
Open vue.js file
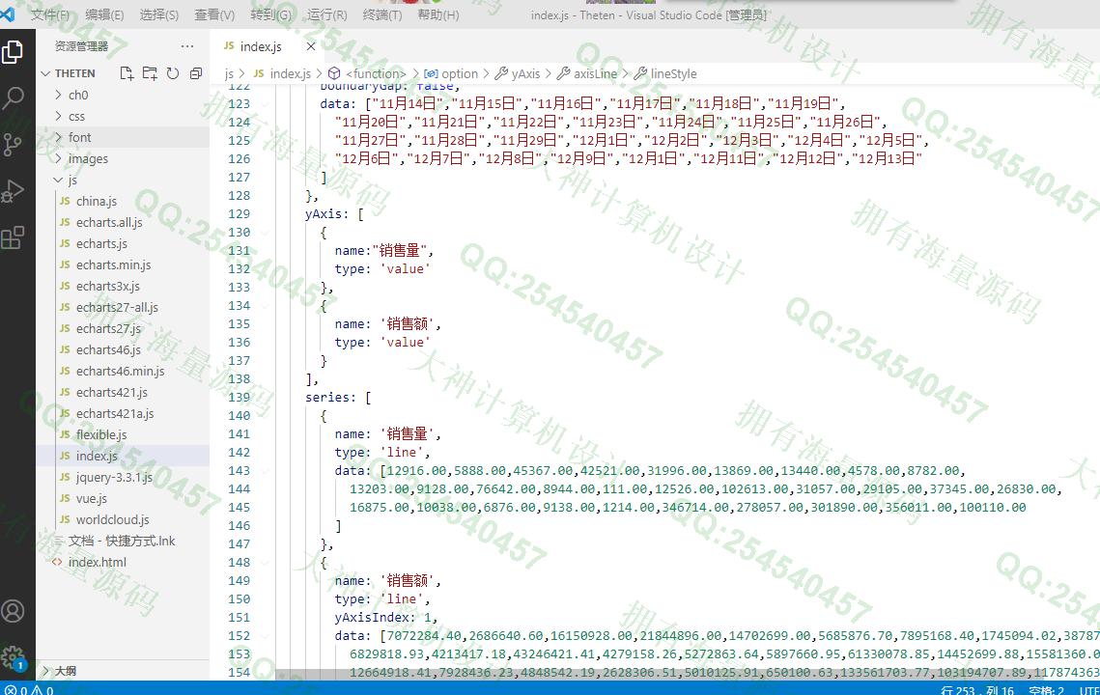coord(123,499)
